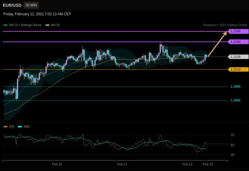Click the Feb 10 date axis label
This screenshot has width=249, height=171.
[x=57, y=164]
